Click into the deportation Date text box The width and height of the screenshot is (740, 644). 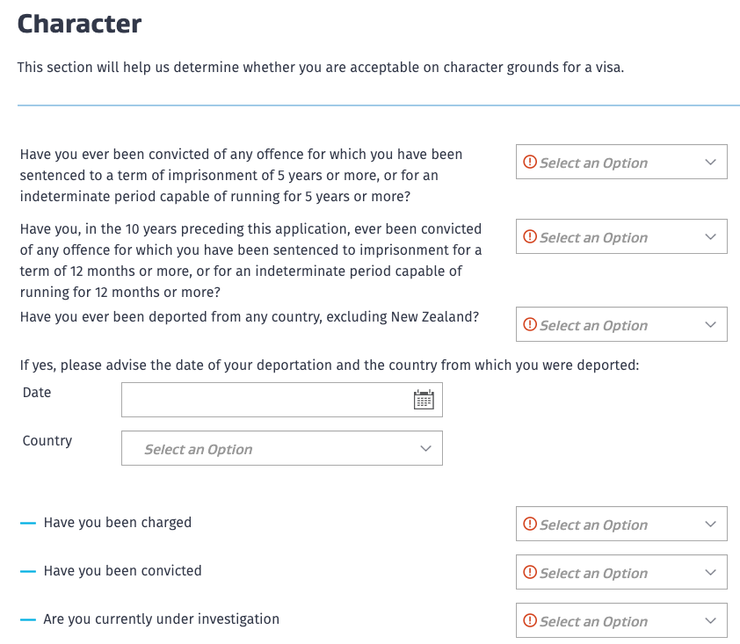coord(265,400)
